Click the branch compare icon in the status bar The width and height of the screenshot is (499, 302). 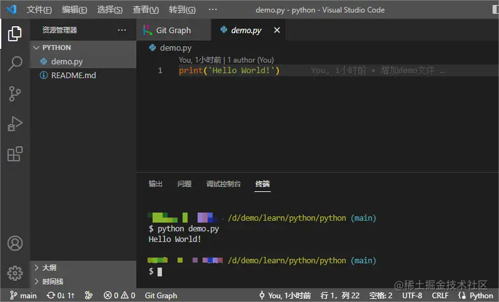click(89, 296)
